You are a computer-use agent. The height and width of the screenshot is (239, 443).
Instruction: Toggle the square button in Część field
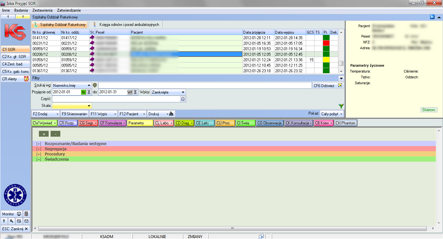(183, 99)
